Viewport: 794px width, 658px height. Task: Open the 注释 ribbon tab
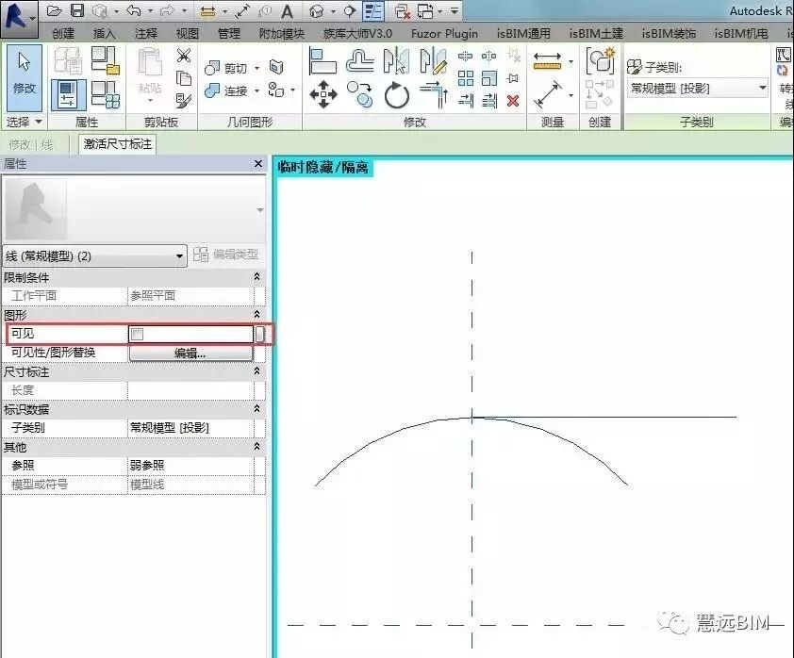point(146,33)
